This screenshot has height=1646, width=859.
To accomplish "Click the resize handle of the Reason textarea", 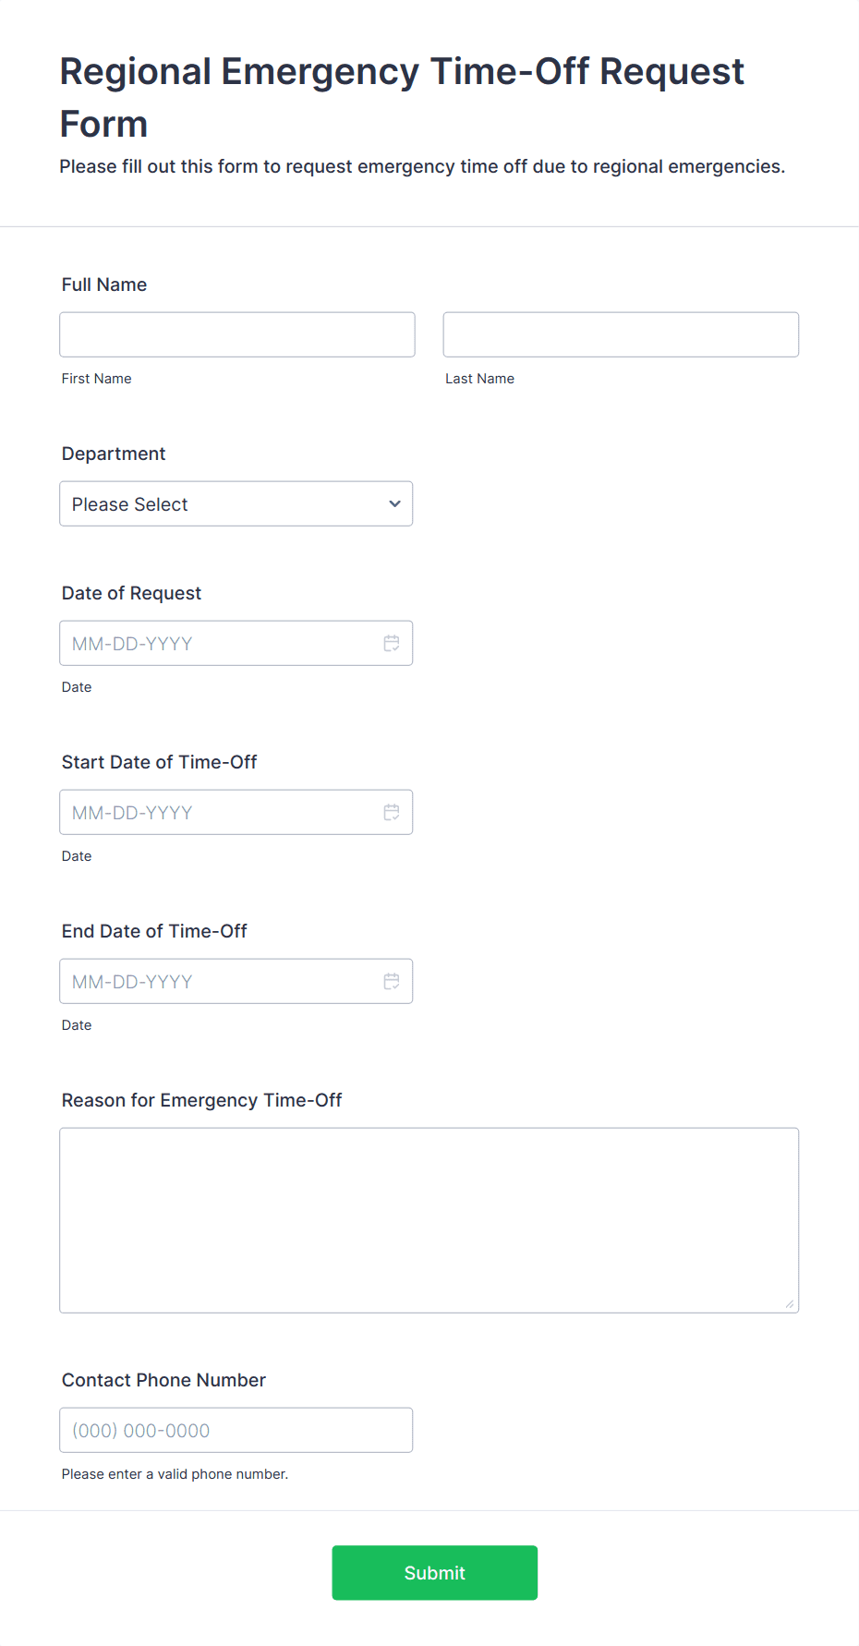I will [x=790, y=1303].
